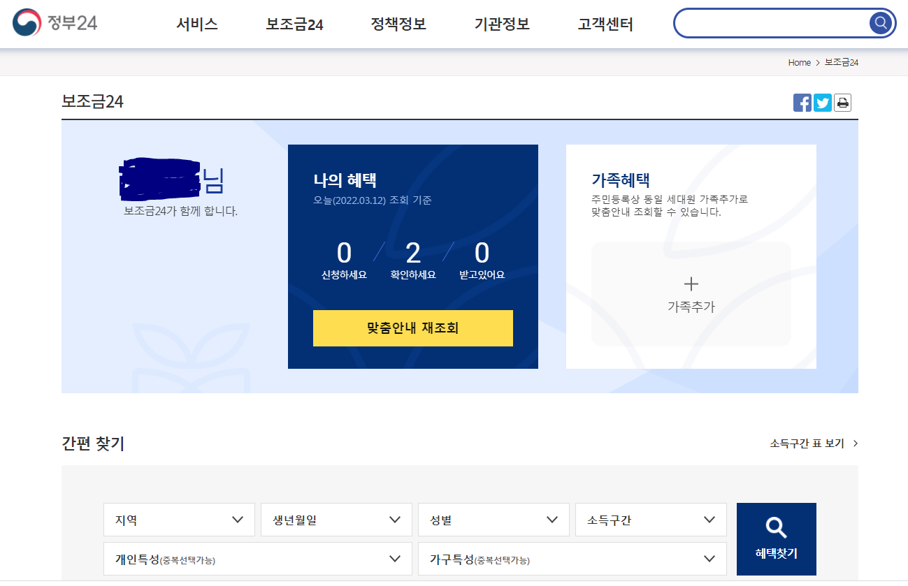Open the 신청하세요 count of 0
The width and height of the screenshot is (908, 586).
pos(344,260)
